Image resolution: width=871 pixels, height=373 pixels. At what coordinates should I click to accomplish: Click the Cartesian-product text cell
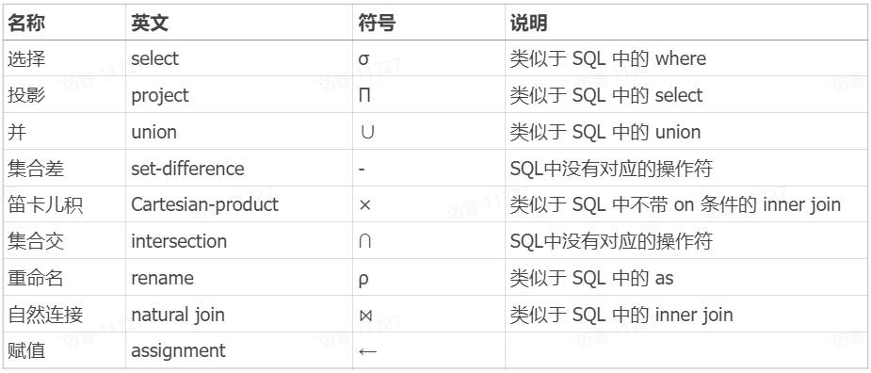pos(205,204)
